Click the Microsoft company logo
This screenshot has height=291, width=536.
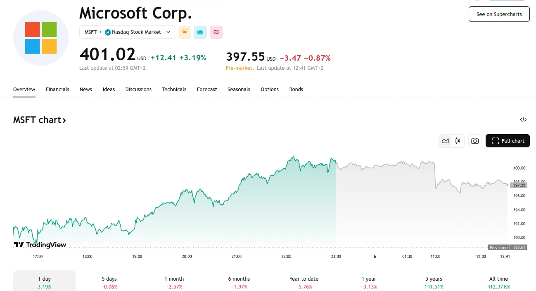point(40,38)
